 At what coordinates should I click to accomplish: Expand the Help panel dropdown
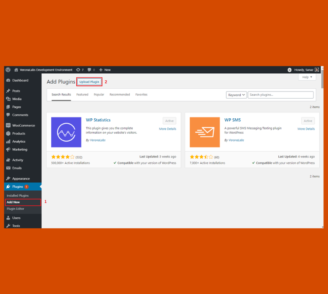(x=307, y=77)
